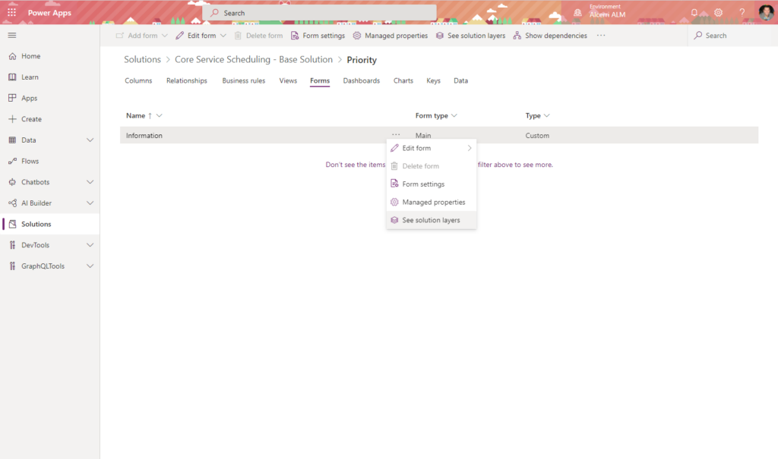Viewport: 778px width, 459px height.
Task: Go to Core Service Scheduling breadcrumb link
Action: (254, 59)
